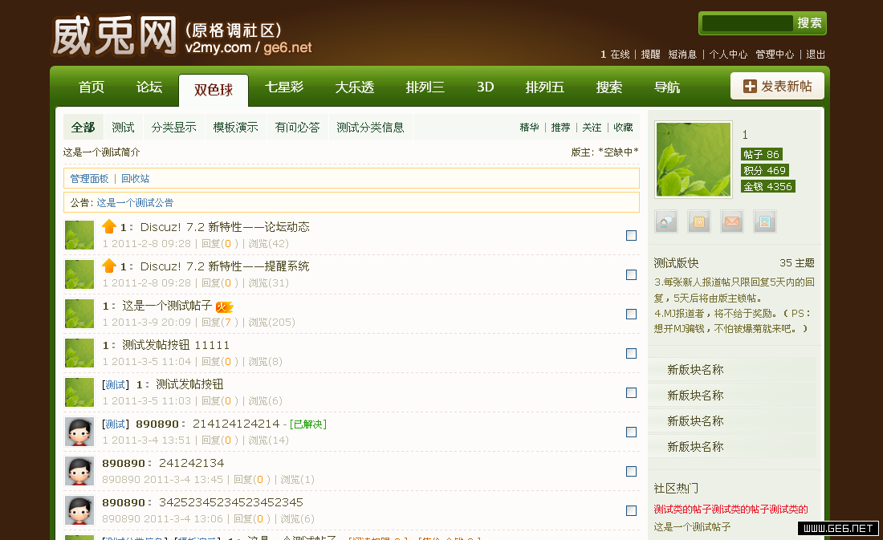Tick checkbox for Discuz 7.2 论坛动态 post

point(631,235)
